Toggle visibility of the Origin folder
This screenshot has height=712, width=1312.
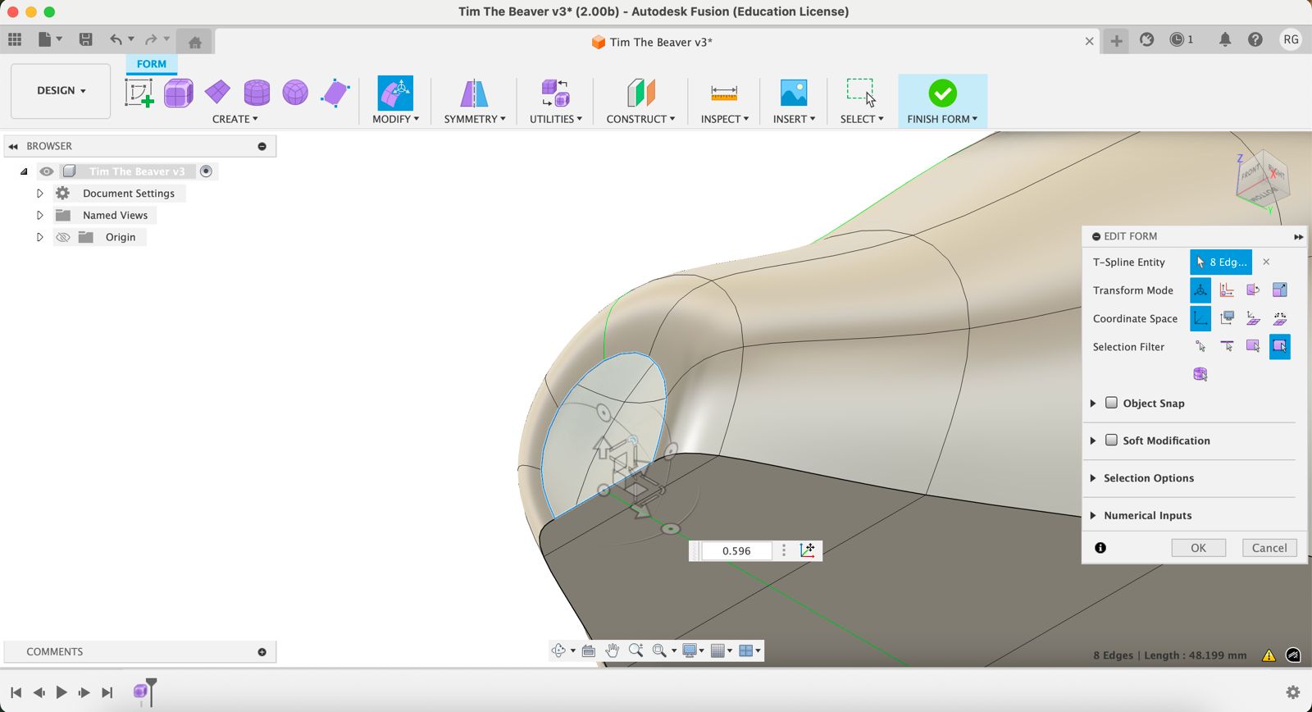tap(63, 237)
